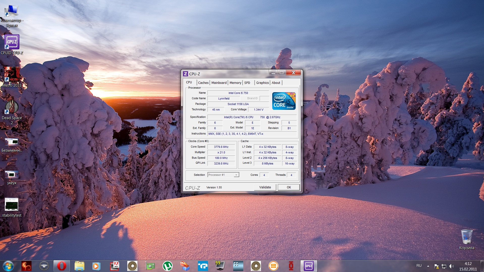Image resolution: width=484 pixels, height=272 pixels.
Task: Open Windows Explorer folder icon in taskbar
Action: (x=79, y=266)
